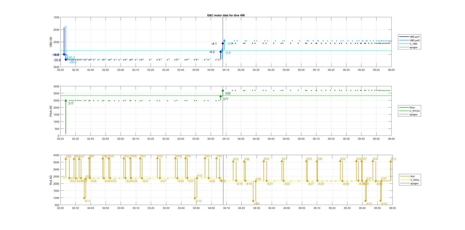Click the -4.2 annotation in VBD plot

pyautogui.click(x=212, y=52)
